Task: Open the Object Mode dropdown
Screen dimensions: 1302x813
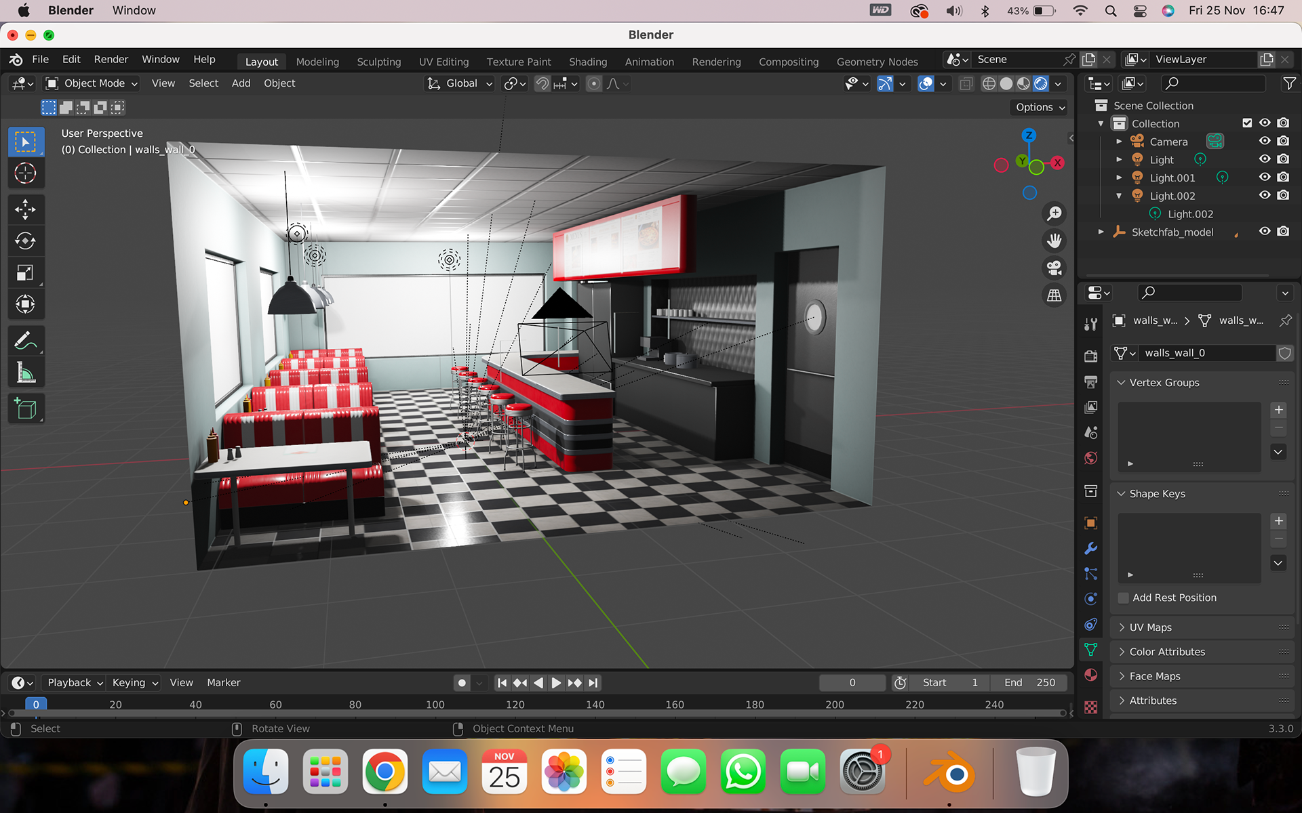Action: click(92, 83)
